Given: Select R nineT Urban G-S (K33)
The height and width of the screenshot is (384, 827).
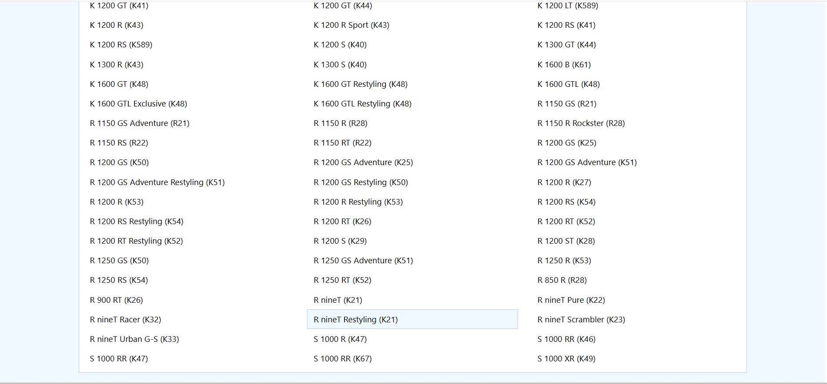Looking at the screenshot, I should [134, 339].
